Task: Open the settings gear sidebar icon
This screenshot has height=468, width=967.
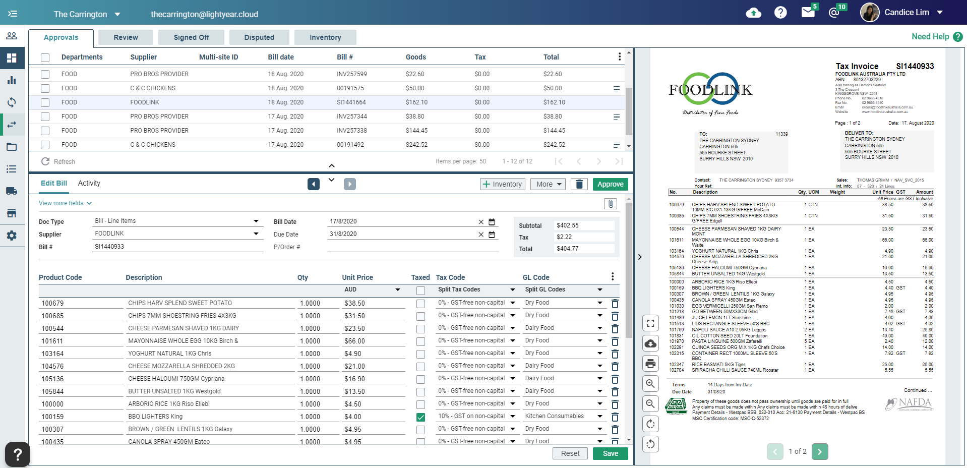Action: (12, 236)
